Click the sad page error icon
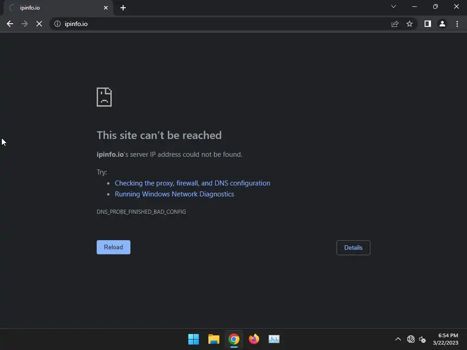 click(x=104, y=97)
